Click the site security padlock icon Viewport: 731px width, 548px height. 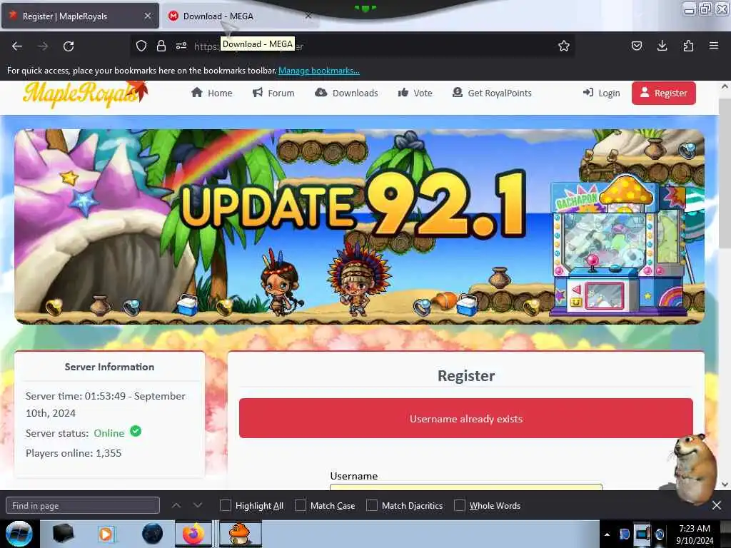[x=161, y=46]
